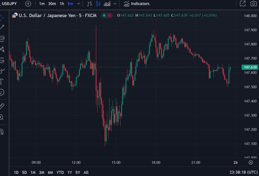
Task: Select the pattern drawing tool
Action: tap(2, 49)
